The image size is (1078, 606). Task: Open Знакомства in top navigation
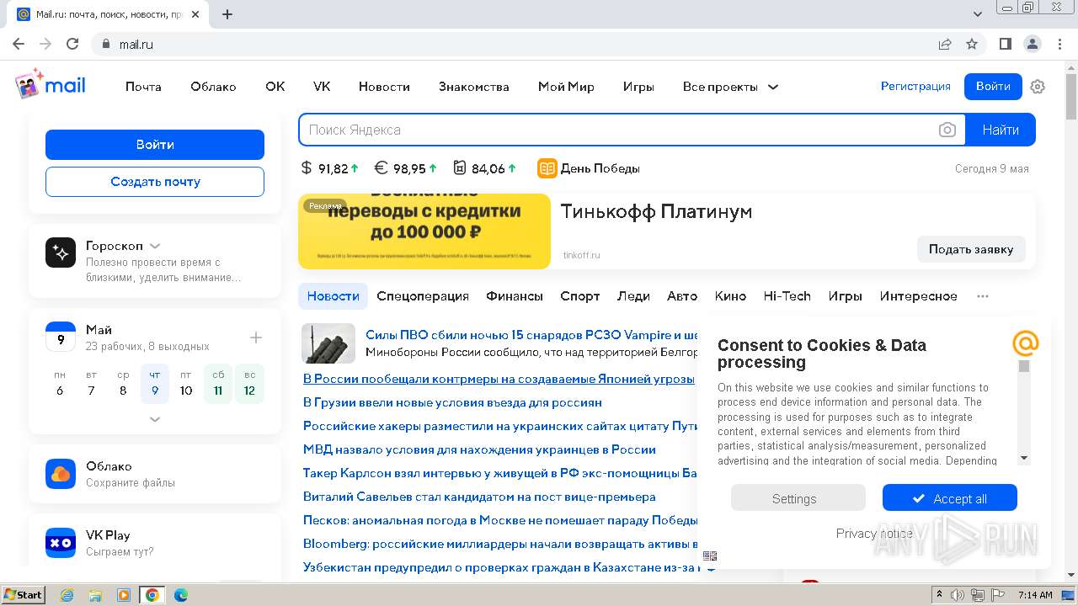[474, 87]
